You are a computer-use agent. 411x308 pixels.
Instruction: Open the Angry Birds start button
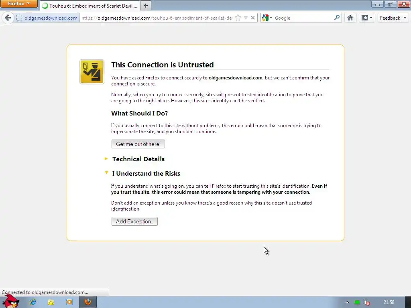coord(11,302)
